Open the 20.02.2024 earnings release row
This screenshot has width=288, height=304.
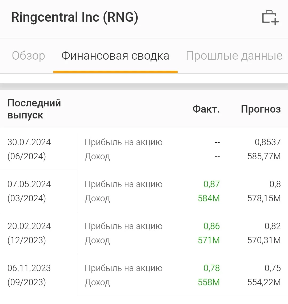tap(144, 233)
